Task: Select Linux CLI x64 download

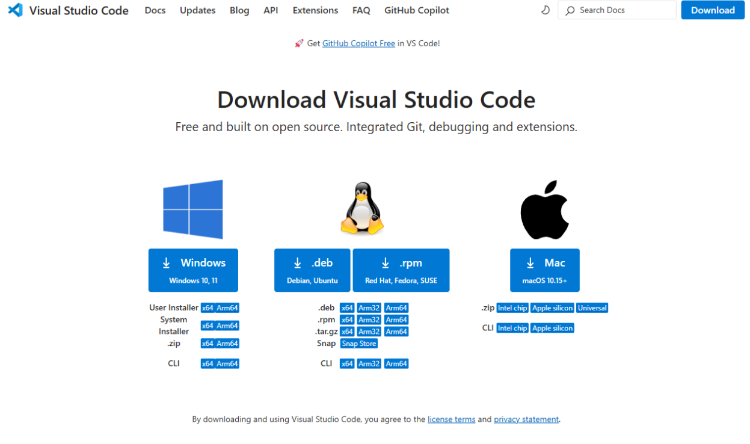Action: (347, 363)
